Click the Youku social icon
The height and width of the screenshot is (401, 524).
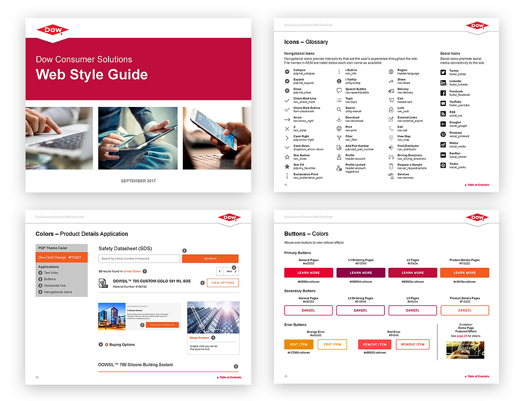[443, 165]
